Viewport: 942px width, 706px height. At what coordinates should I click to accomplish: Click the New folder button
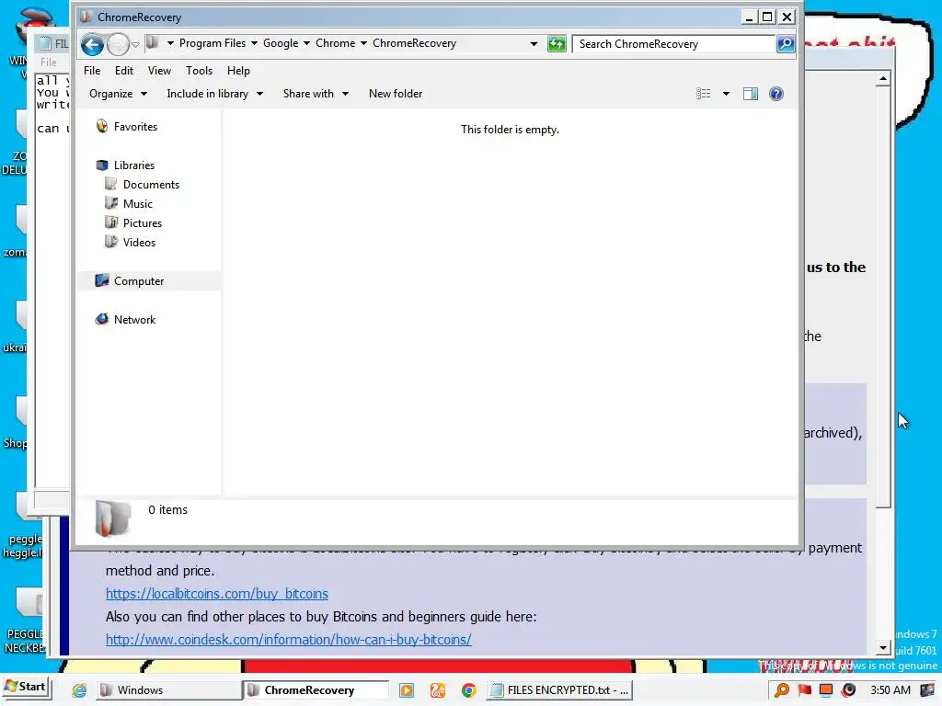point(396,94)
